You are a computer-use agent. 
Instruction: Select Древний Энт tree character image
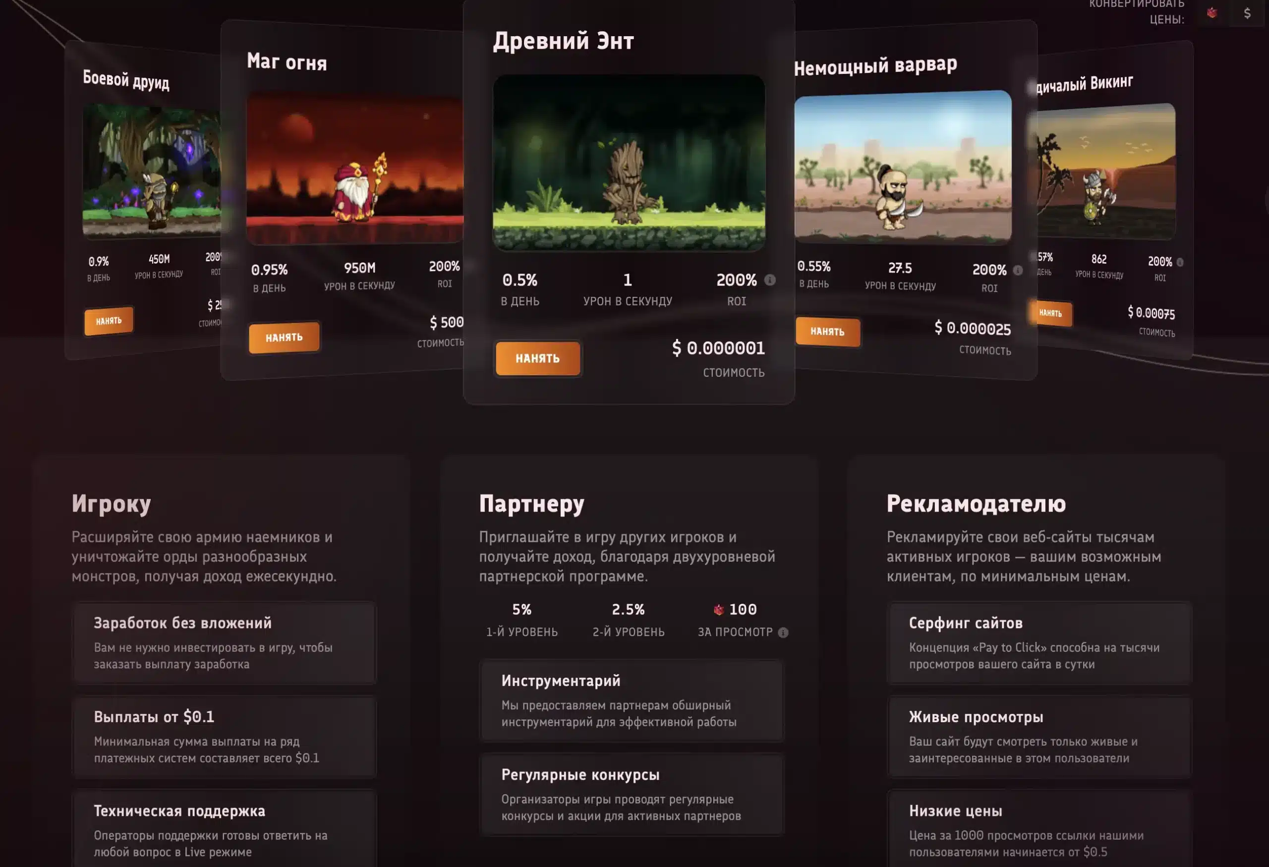(629, 163)
